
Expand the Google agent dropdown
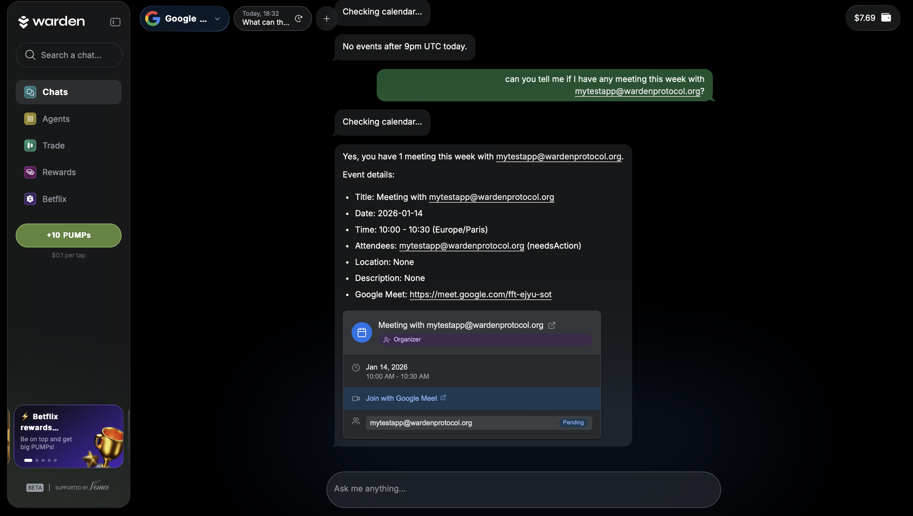(x=217, y=19)
